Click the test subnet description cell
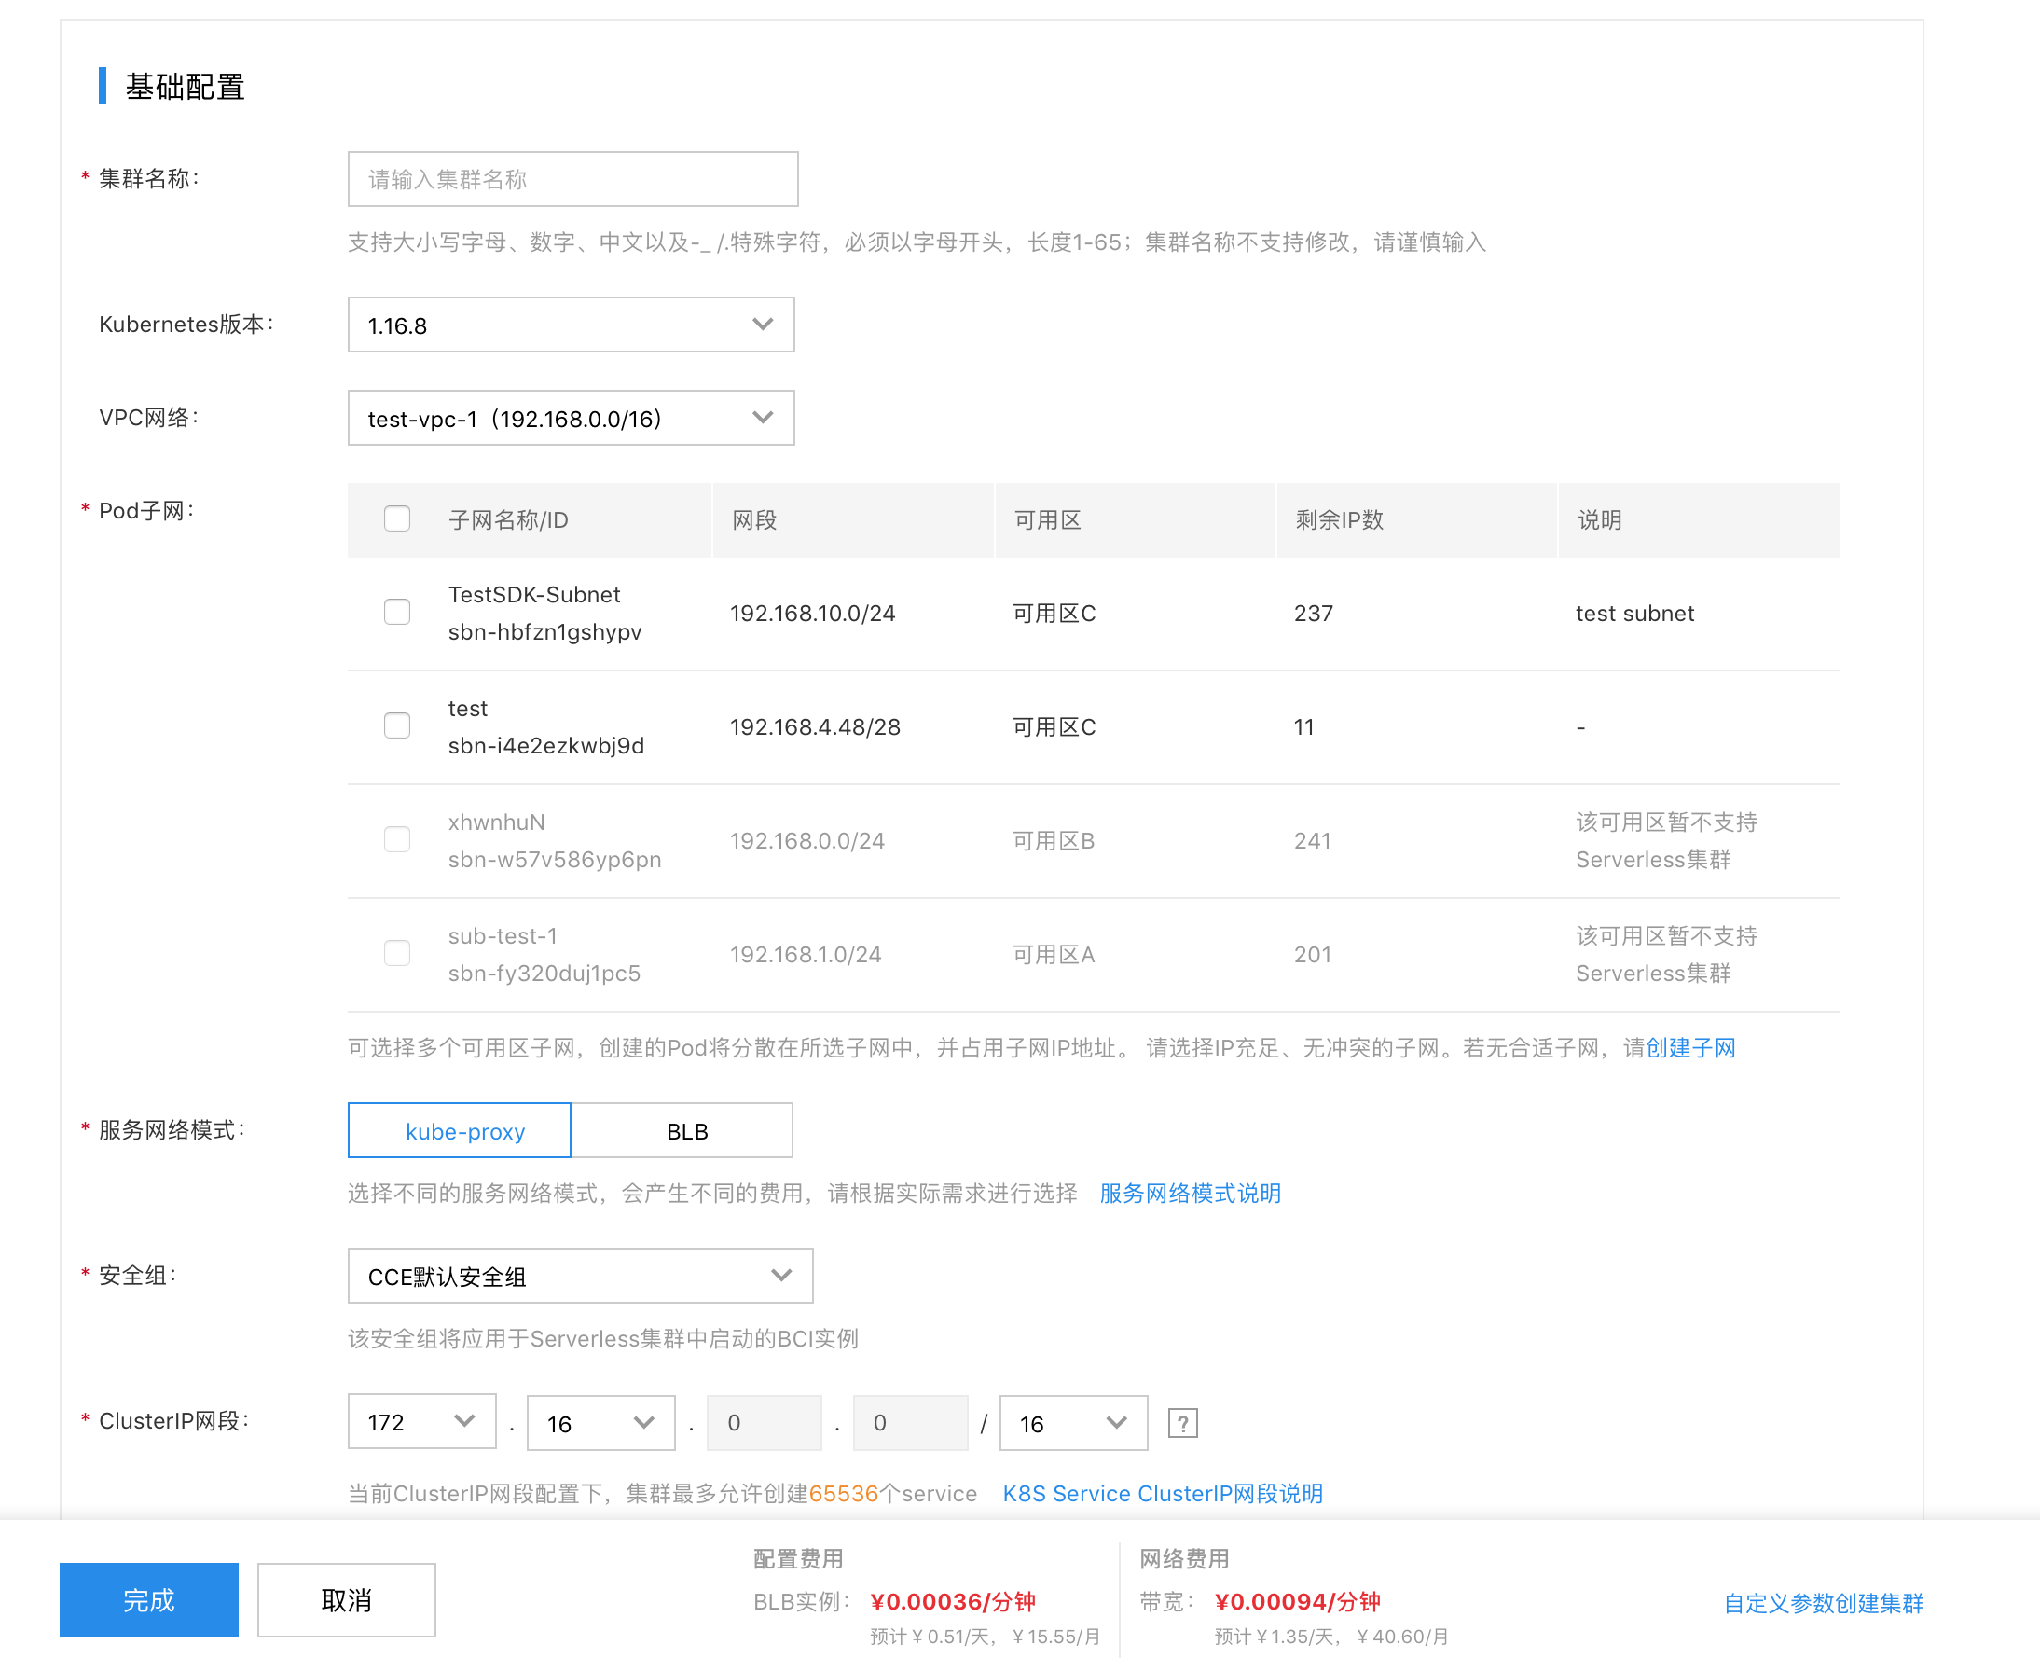 [1635, 614]
